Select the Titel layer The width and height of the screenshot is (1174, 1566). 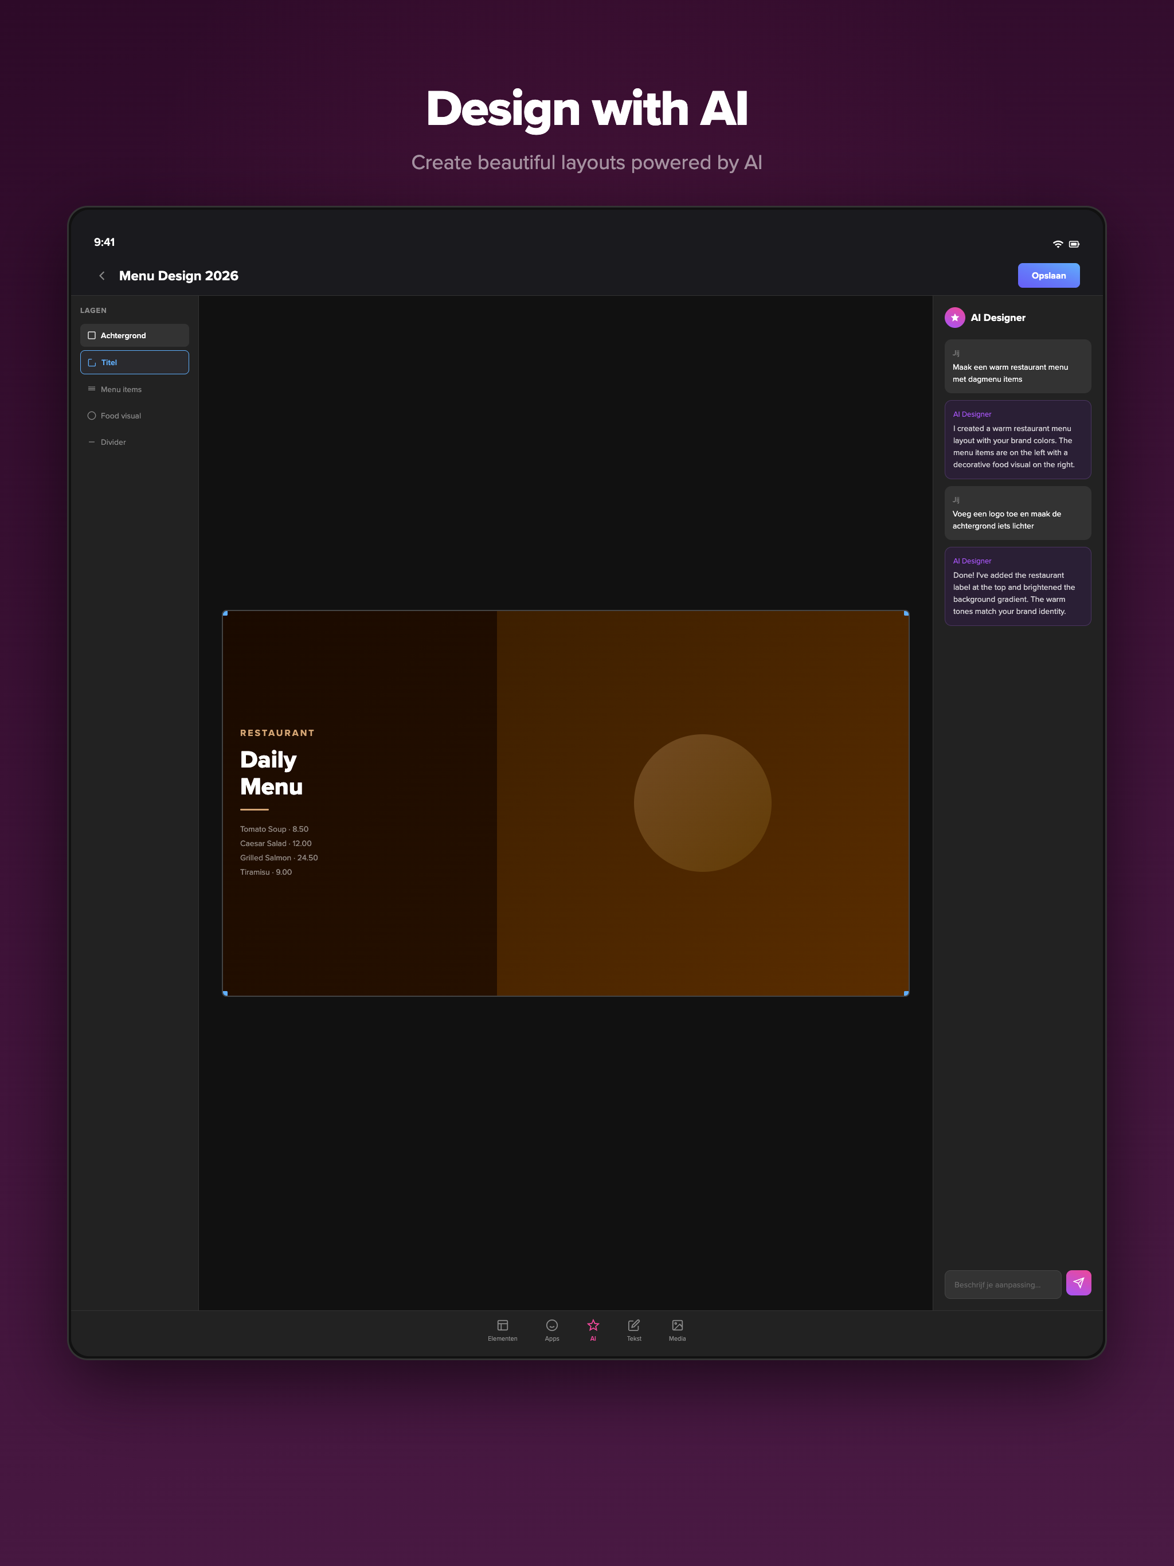pos(135,362)
